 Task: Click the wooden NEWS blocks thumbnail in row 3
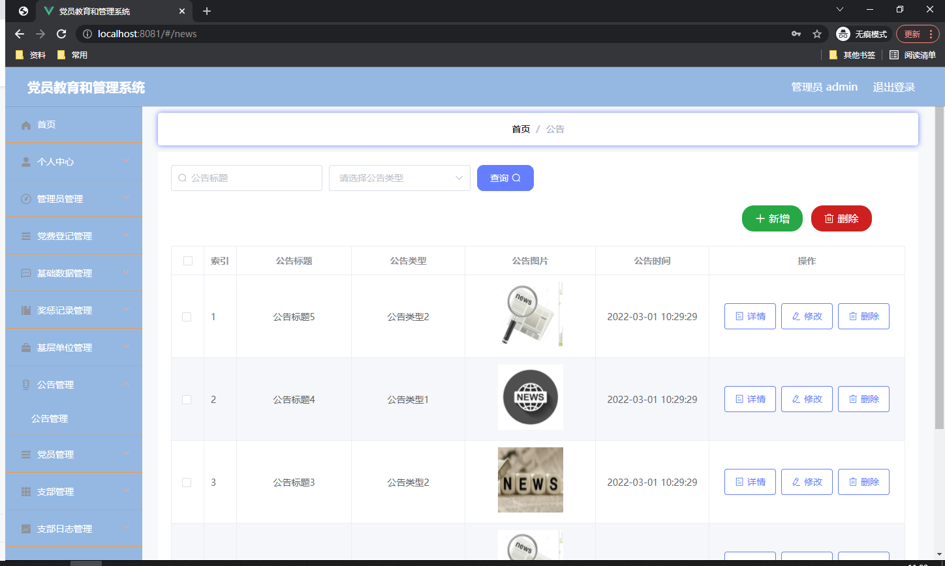tap(530, 480)
